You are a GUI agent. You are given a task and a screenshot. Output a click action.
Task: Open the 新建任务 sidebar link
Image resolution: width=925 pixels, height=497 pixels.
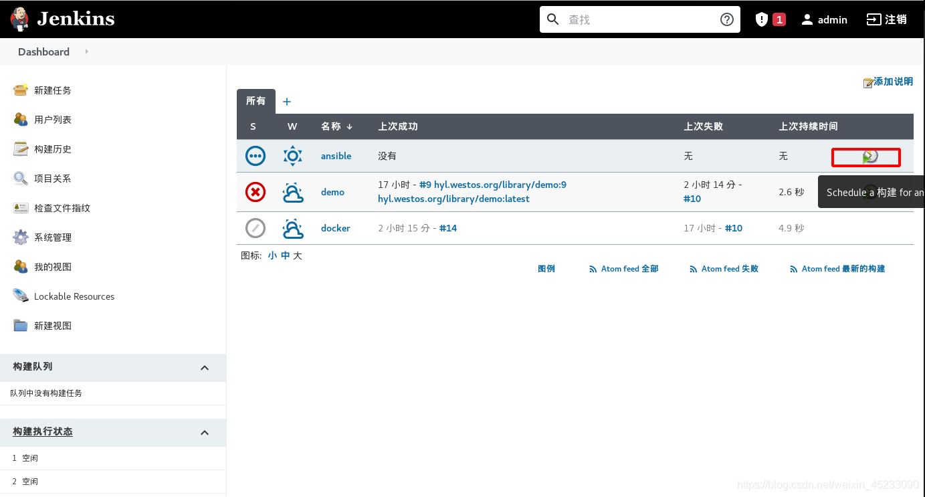click(53, 90)
